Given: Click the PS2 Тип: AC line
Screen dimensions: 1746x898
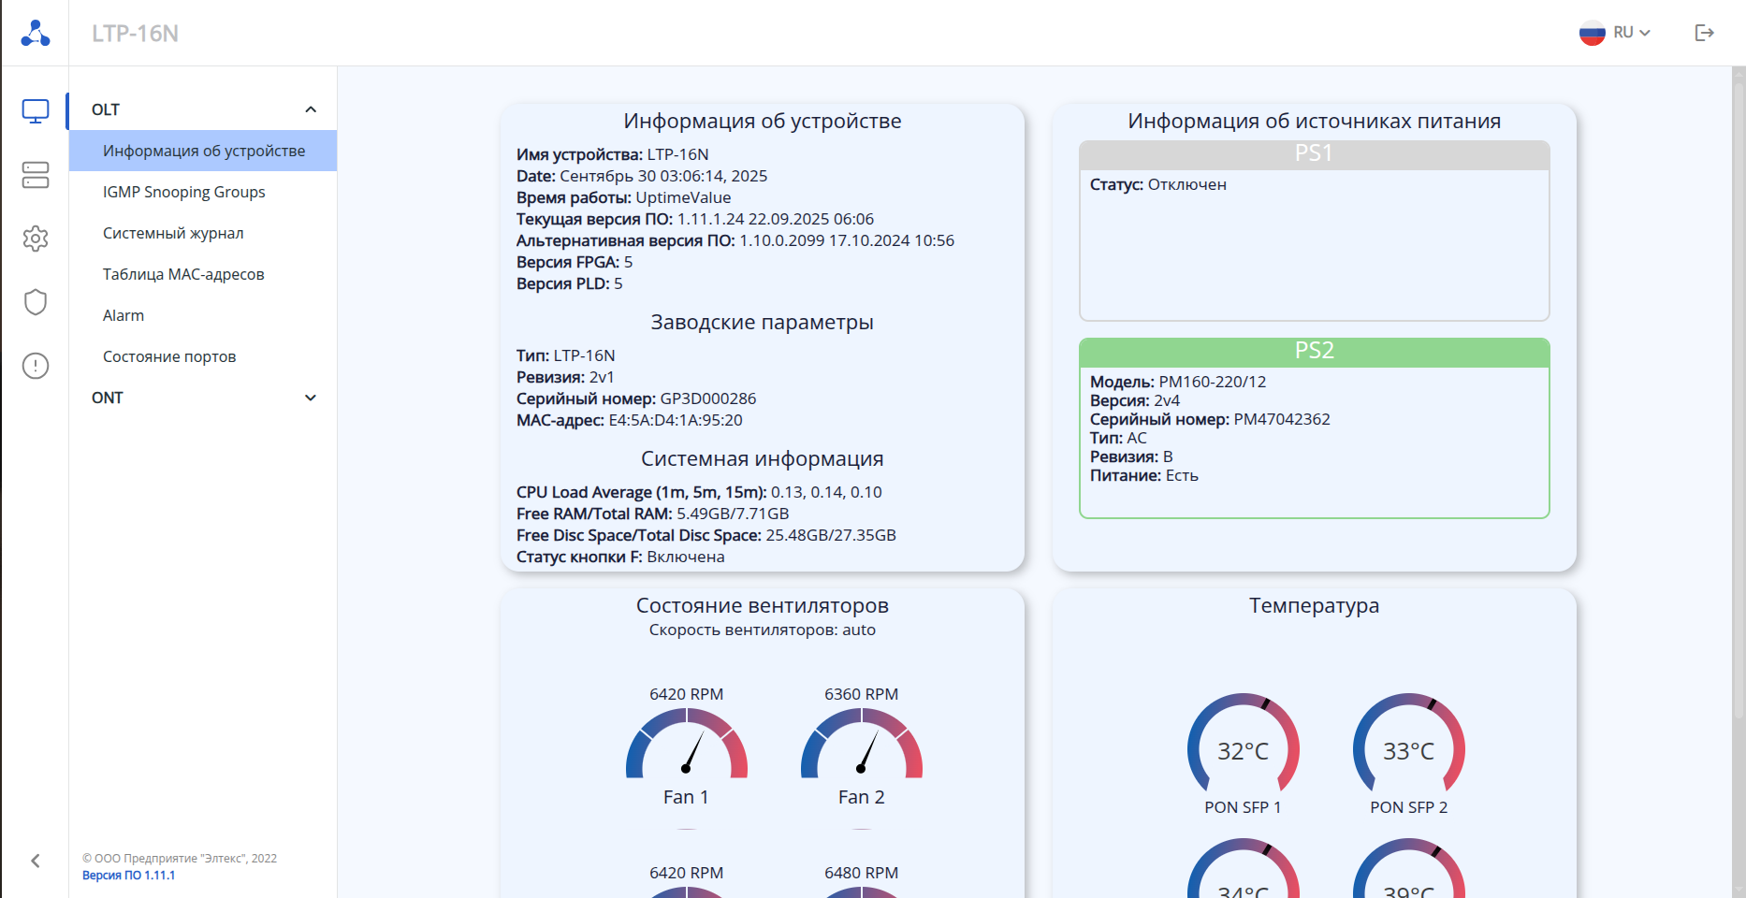Looking at the screenshot, I should (x=1118, y=438).
